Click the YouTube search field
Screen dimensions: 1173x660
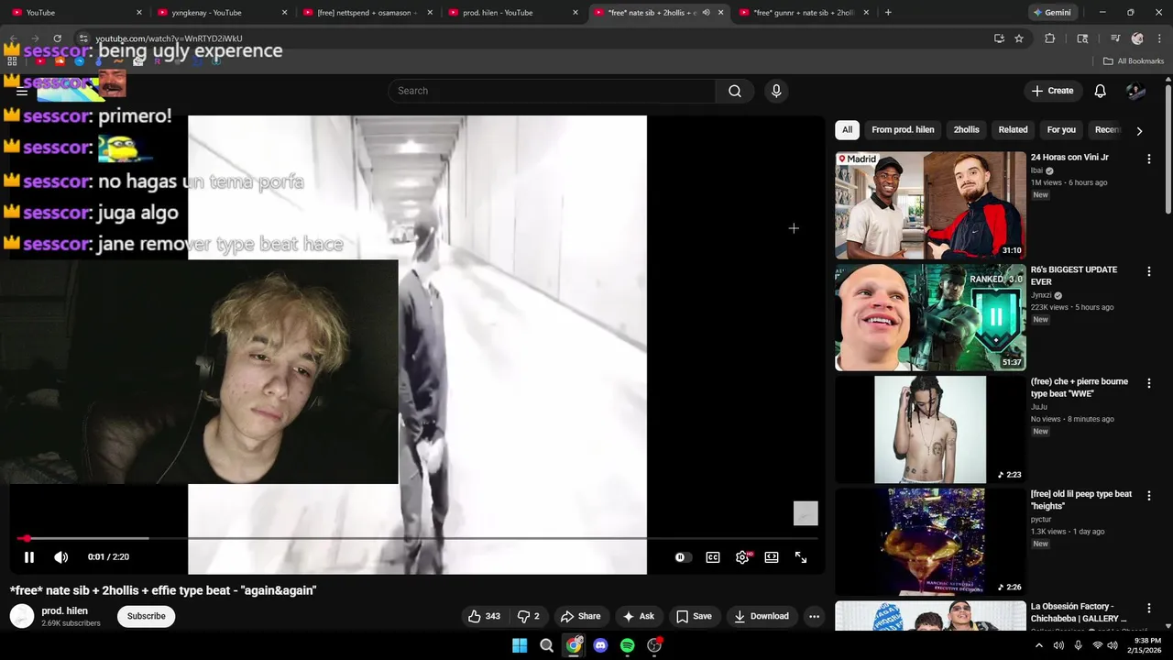tap(552, 91)
